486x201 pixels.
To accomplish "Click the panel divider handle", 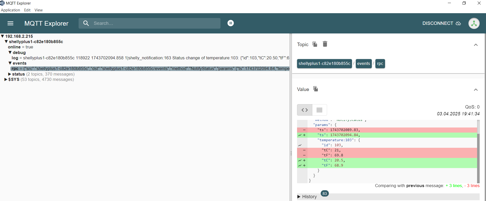I will 291,153.
